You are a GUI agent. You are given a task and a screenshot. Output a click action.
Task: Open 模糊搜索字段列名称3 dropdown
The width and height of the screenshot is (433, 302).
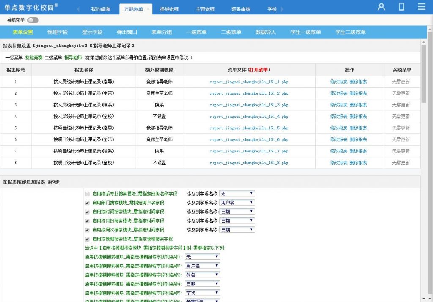coord(203,275)
